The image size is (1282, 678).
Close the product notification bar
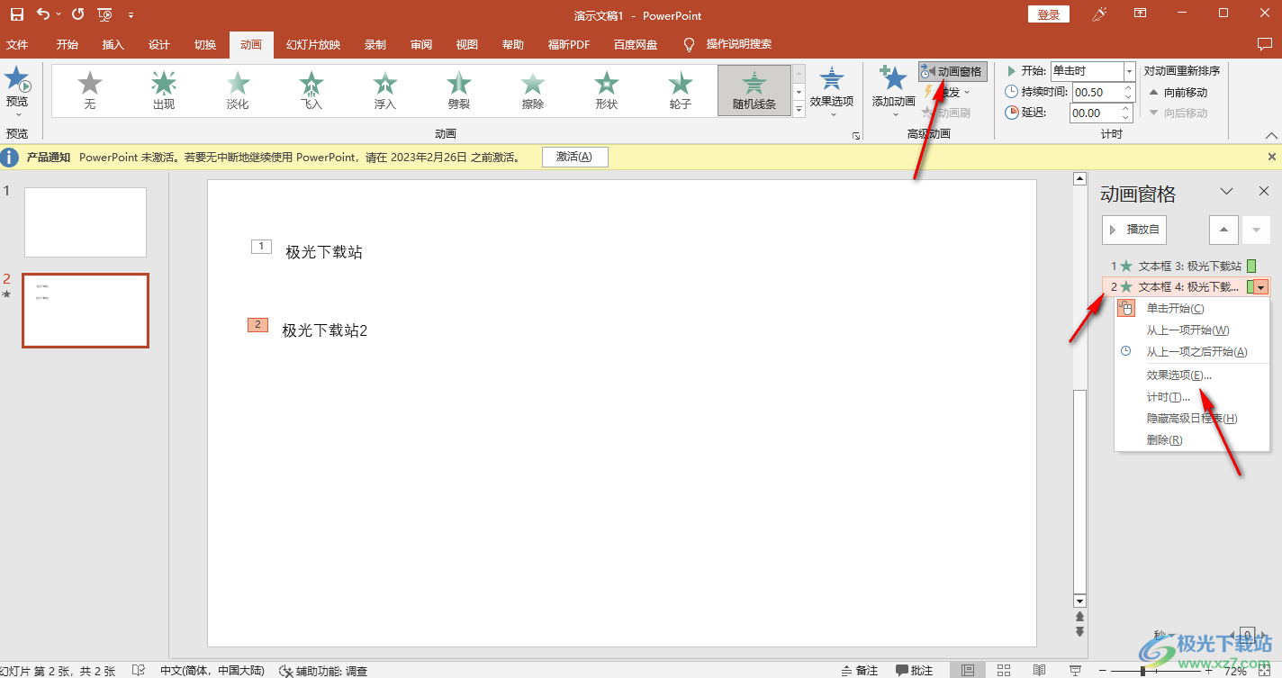pos(1272,157)
